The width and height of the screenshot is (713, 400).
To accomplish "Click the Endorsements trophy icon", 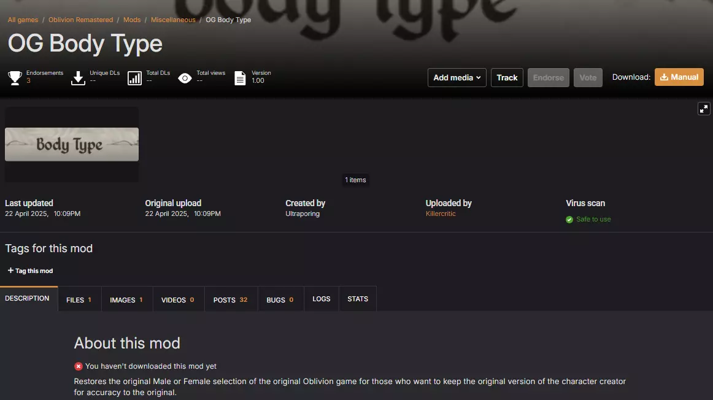I will point(15,78).
